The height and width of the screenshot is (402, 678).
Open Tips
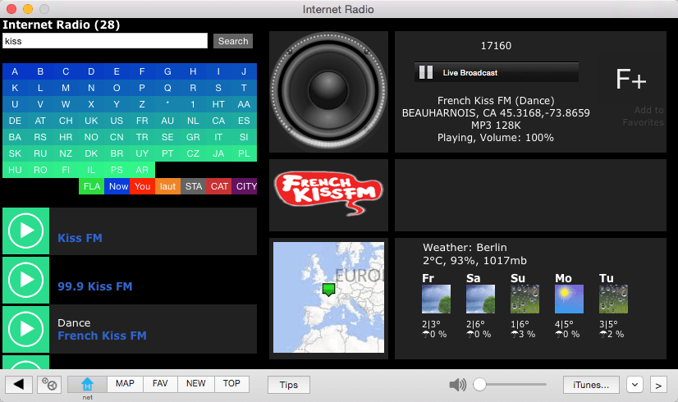pos(289,385)
